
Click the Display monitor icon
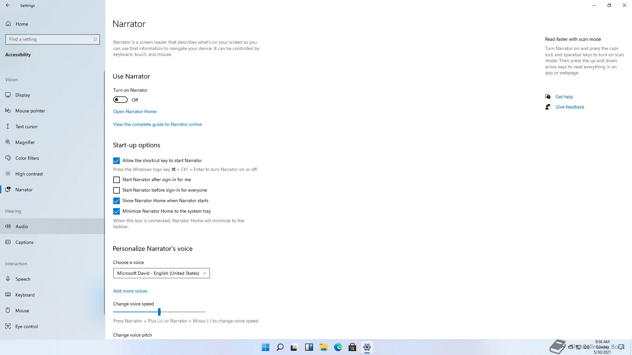(x=8, y=95)
